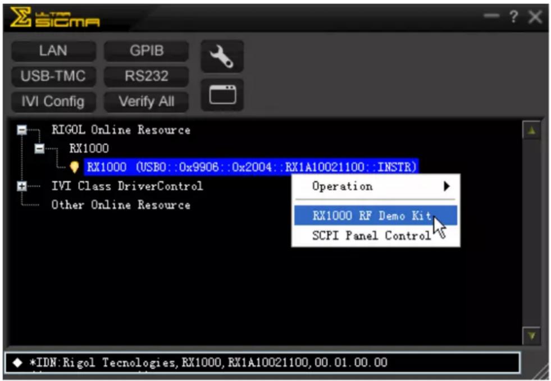Choose SCPI Panel Control menu entry
551x381 pixels.
click(376, 235)
